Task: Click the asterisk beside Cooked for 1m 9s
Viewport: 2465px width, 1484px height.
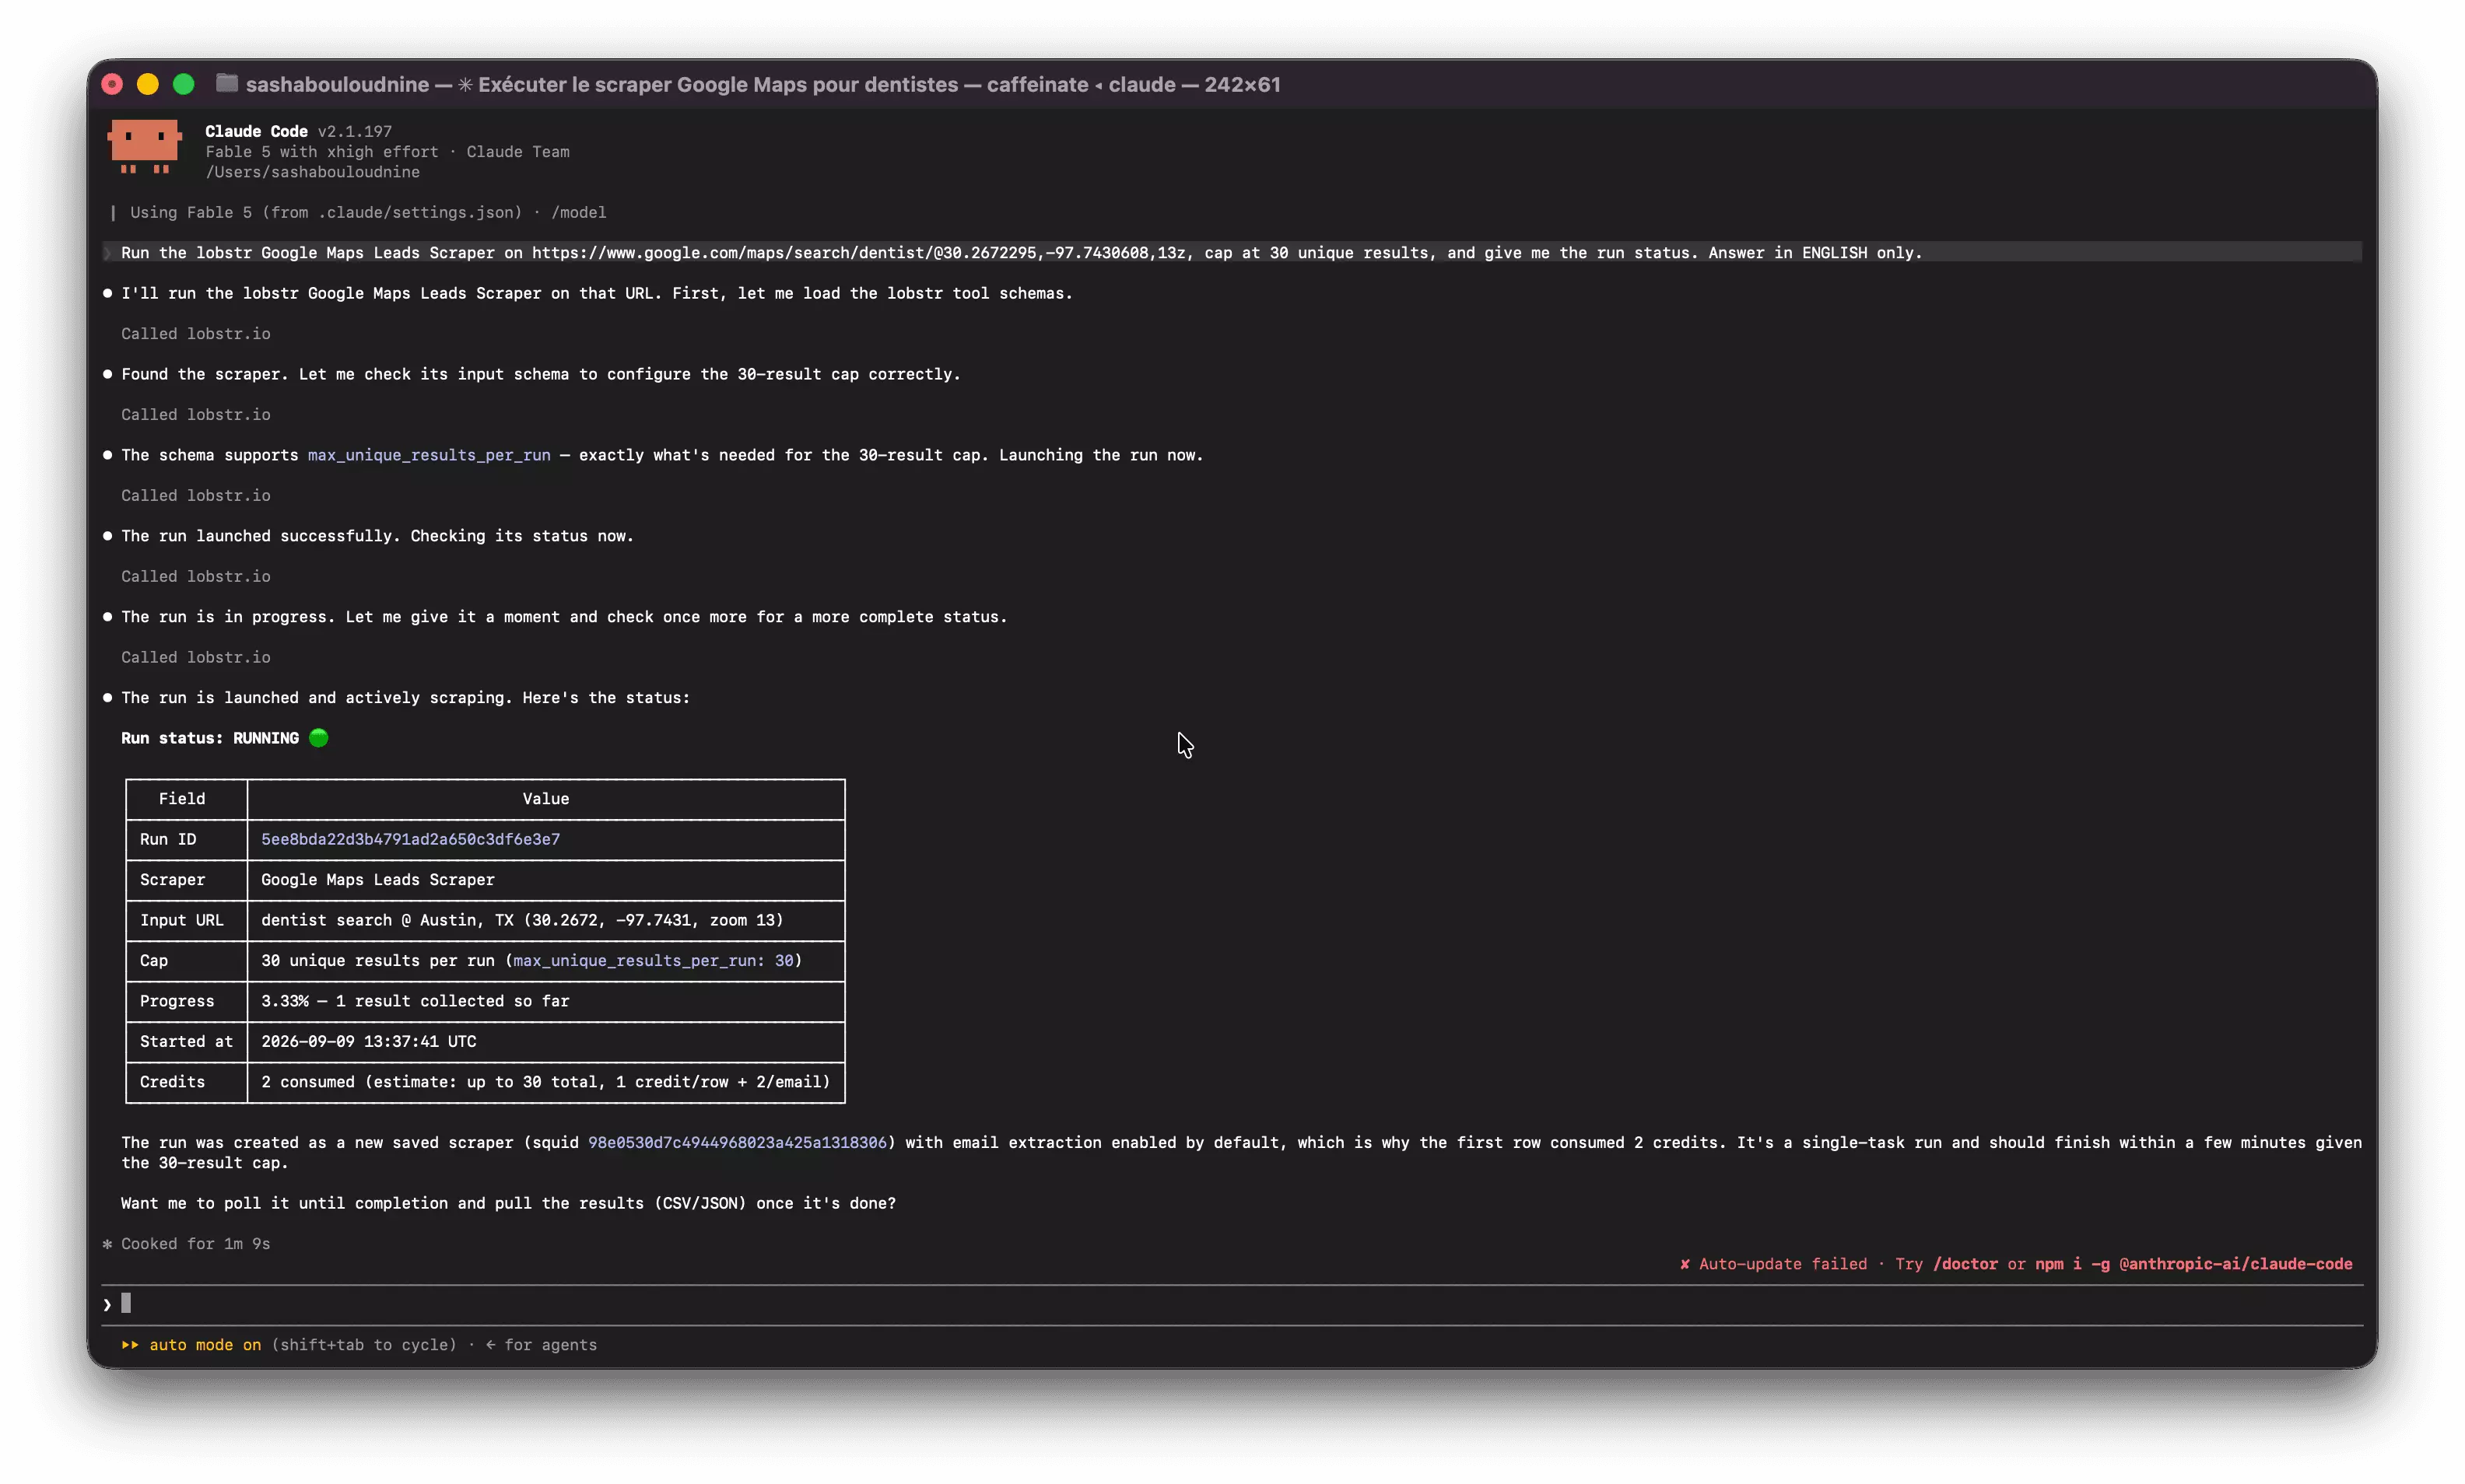Action: [x=107, y=1244]
